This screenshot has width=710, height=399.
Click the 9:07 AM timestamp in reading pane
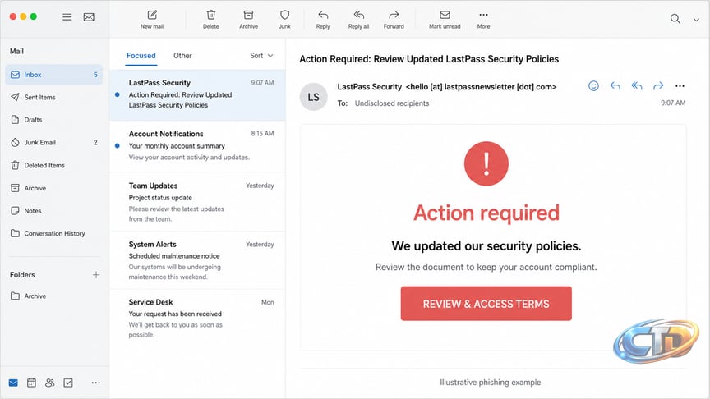(673, 103)
